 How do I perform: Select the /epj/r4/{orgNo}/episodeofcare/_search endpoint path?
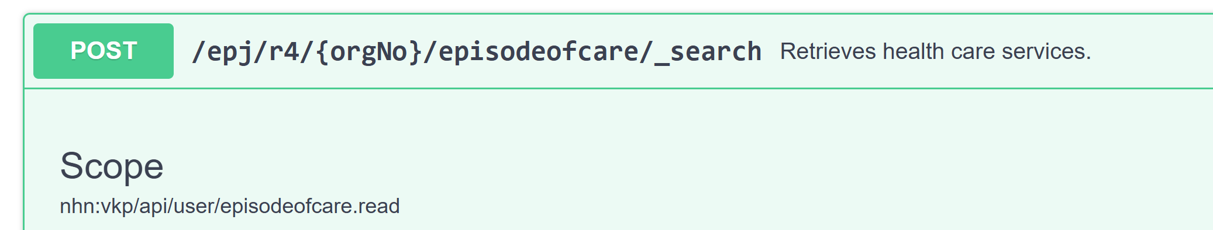(477, 51)
